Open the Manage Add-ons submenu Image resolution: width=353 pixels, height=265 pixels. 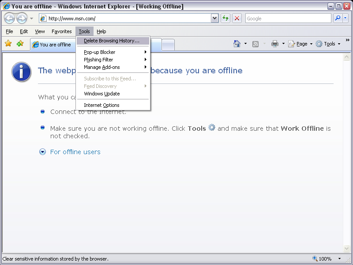[x=113, y=67]
